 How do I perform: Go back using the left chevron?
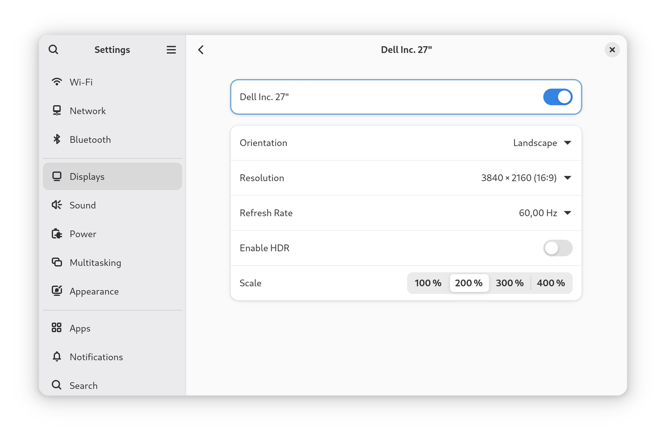click(x=201, y=50)
